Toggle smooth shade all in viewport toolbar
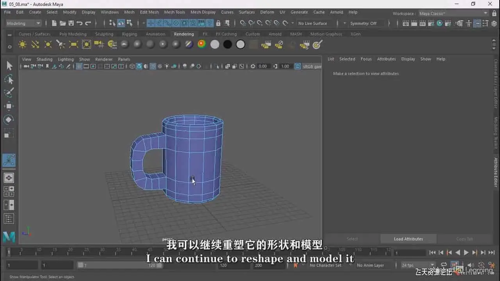 pyautogui.click(x=139, y=66)
